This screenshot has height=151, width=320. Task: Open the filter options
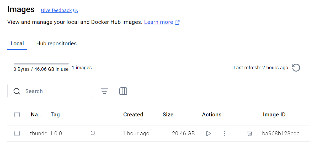104,91
